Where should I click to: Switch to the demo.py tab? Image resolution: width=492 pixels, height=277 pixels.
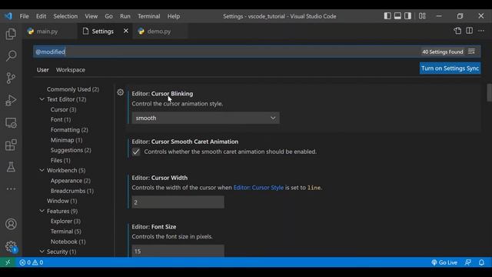point(160,31)
